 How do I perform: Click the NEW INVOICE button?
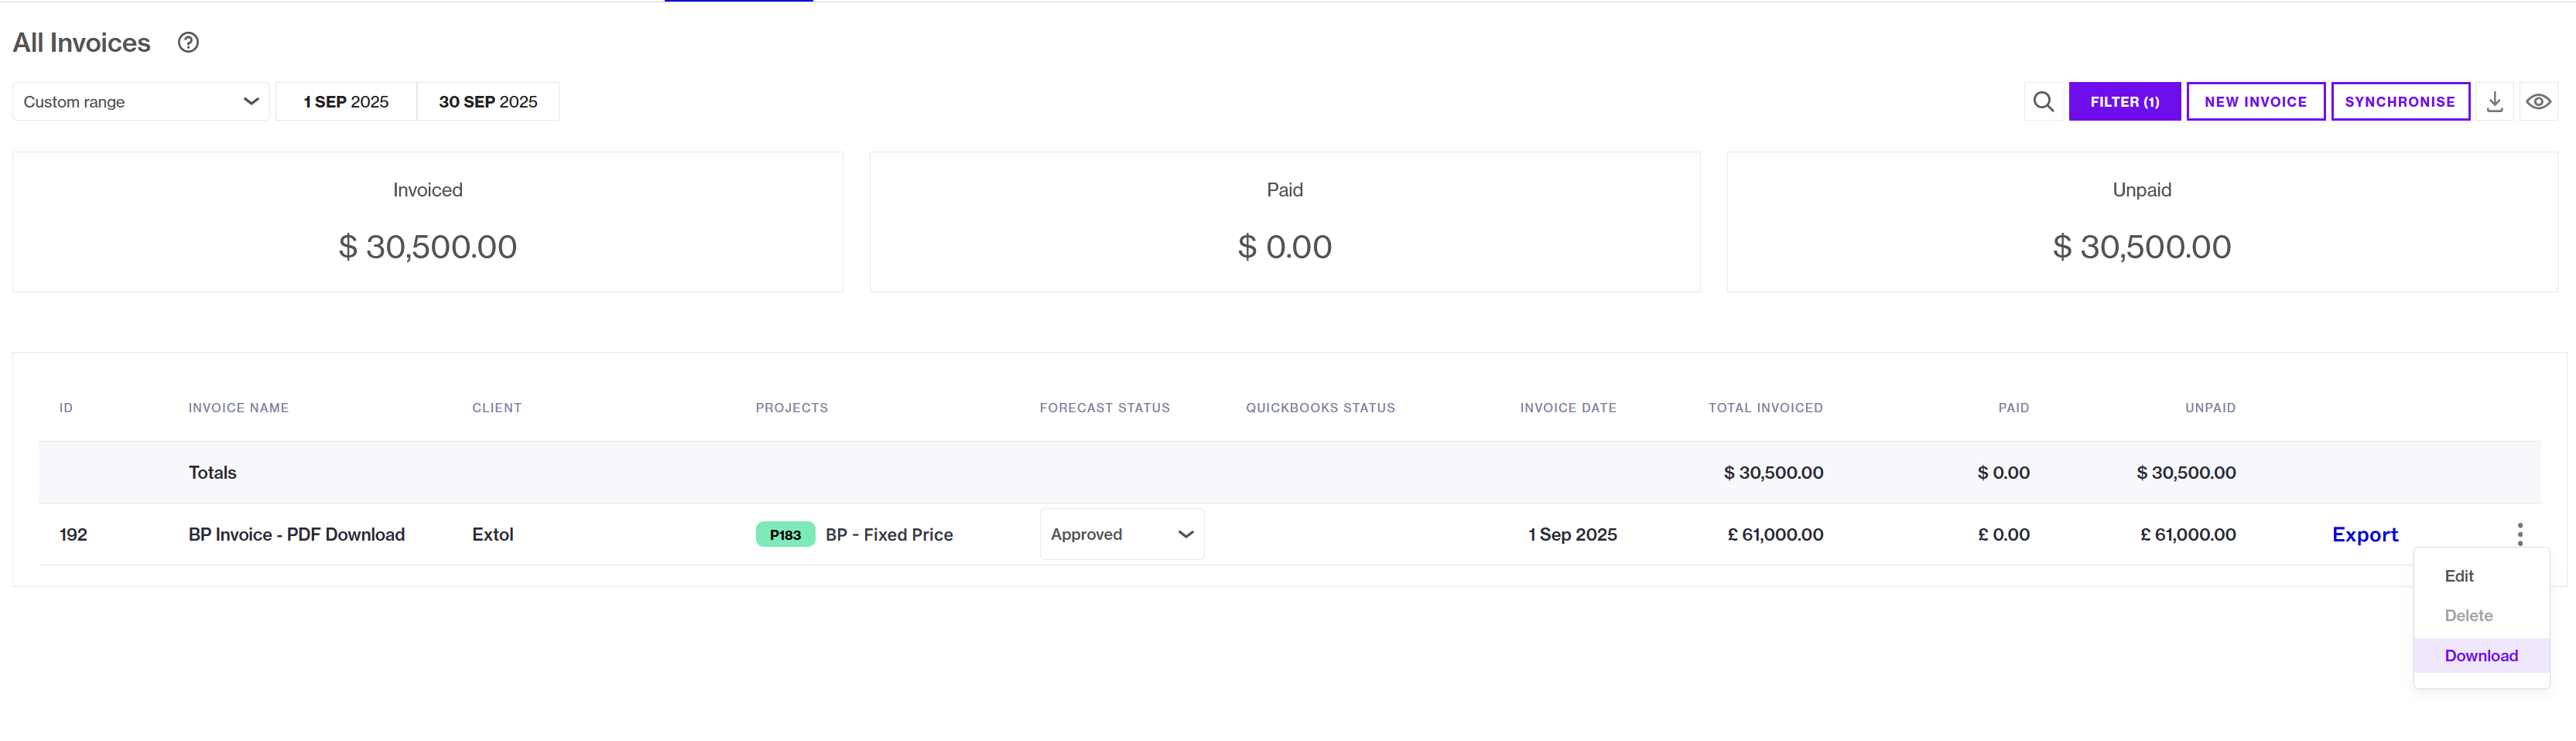pos(2255,102)
